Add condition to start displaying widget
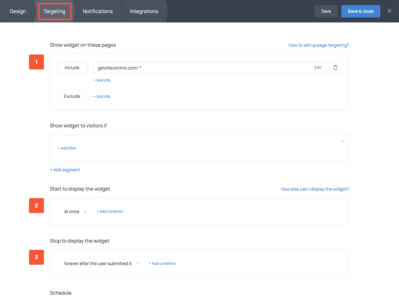Screen dimensions: 399x299 click(x=110, y=211)
